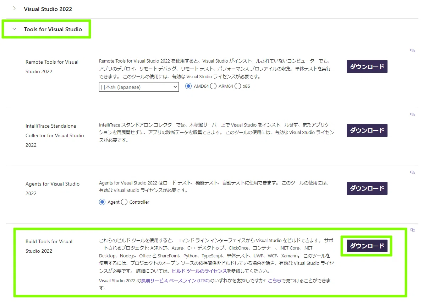Expand the Visual Studio 2022 section chevron

[x=14, y=9]
